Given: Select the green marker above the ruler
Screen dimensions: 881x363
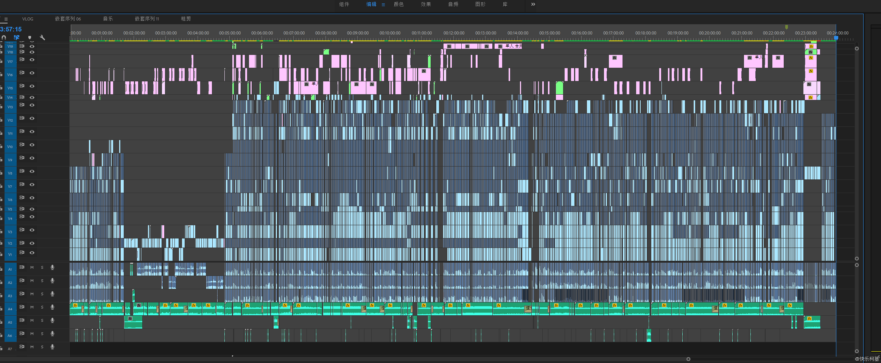Looking at the screenshot, I should click(786, 27).
